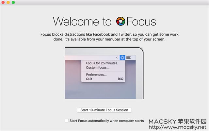The height and width of the screenshot is (131, 209).
Task: Open Preferences... in the illustrated menu
Action: point(96,74)
